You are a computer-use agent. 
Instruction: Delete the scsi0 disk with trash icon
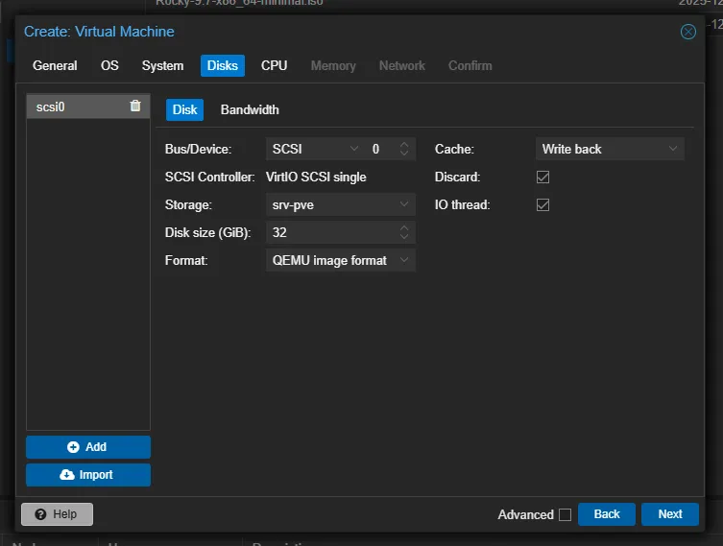point(135,107)
